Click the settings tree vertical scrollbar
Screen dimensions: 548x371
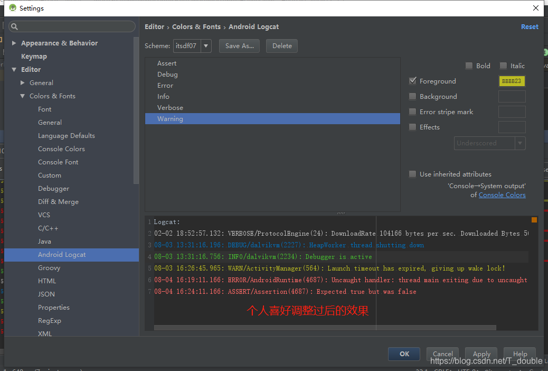coord(136,110)
